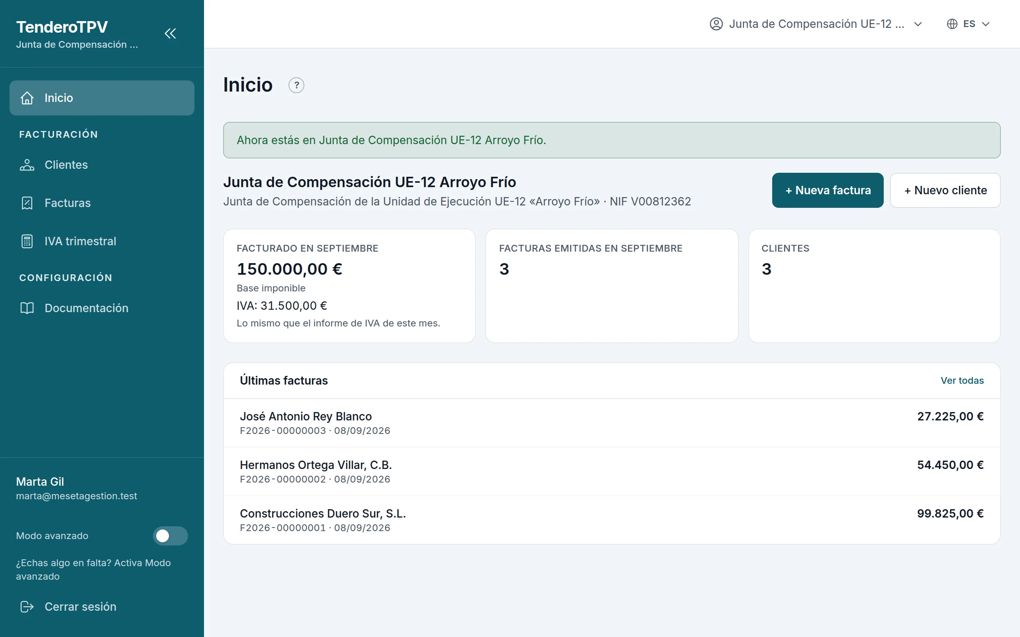Click 'IVA: 31.500,00 €' text
The width and height of the screenshot is (1020, 637).
click(282, 305)
